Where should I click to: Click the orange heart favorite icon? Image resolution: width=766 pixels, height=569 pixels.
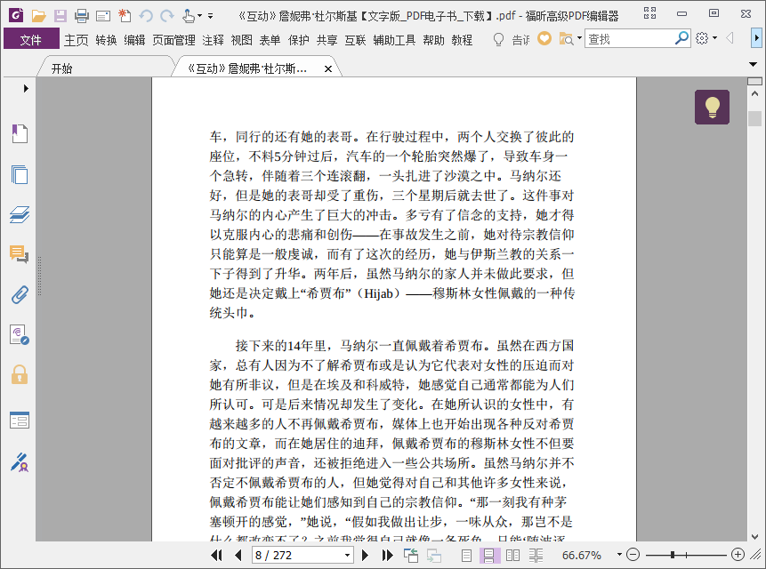tap(544, 38)
